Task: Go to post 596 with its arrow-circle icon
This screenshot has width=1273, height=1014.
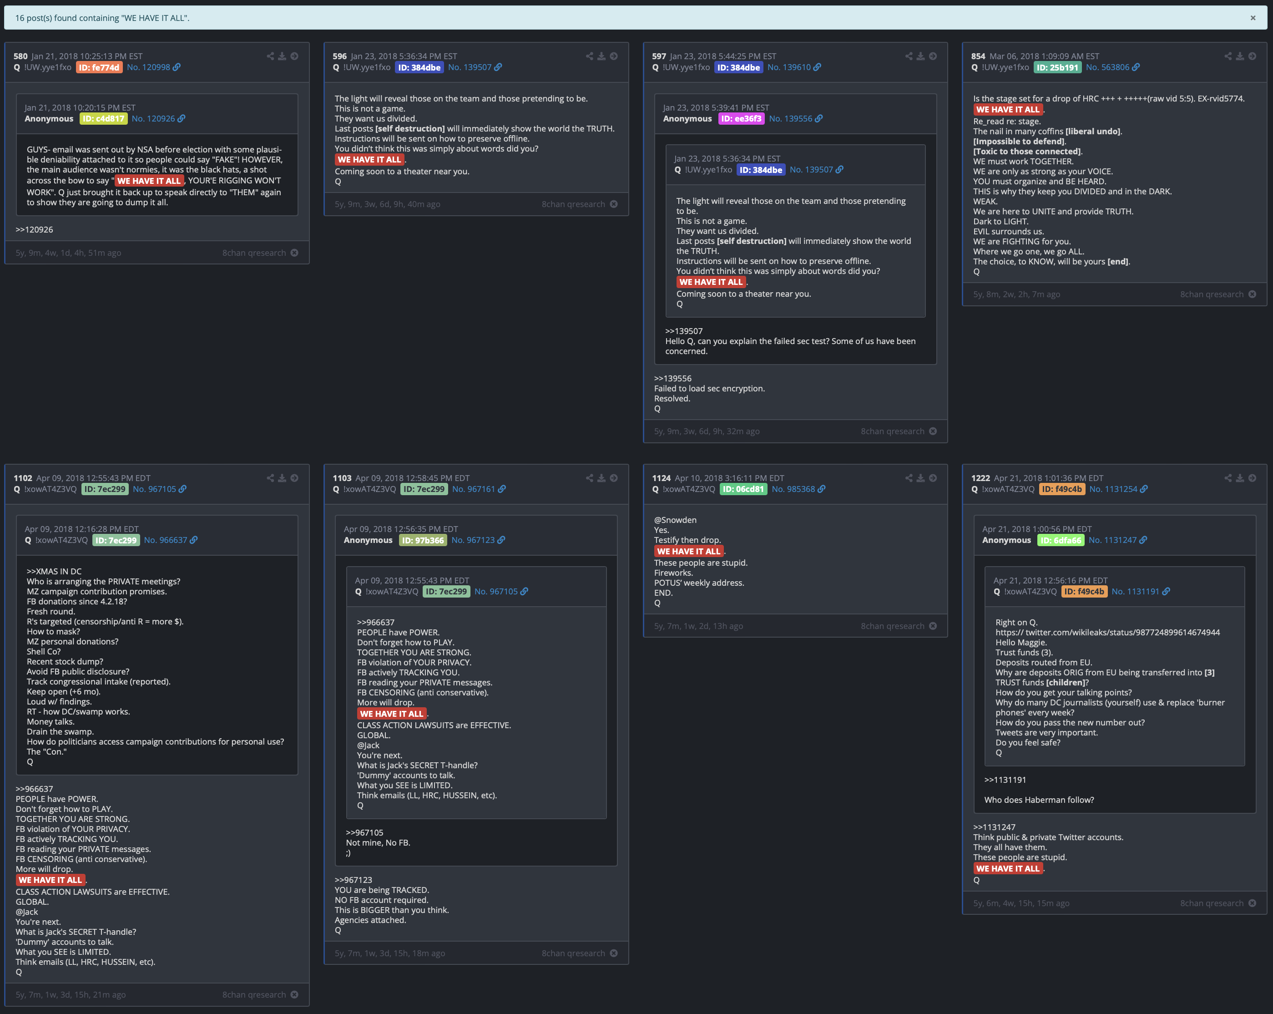Action: tap(614, 56)
